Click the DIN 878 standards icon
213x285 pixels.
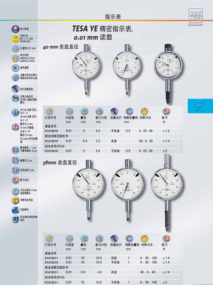coord(15,39)
